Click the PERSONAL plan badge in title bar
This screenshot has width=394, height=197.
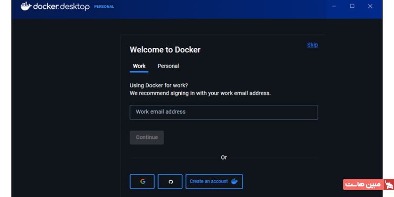(104, 7)
